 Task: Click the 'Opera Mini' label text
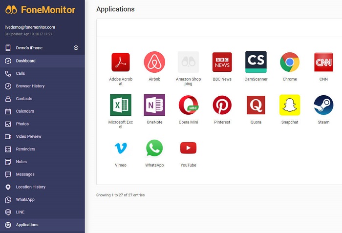click(x=188, y=122)
